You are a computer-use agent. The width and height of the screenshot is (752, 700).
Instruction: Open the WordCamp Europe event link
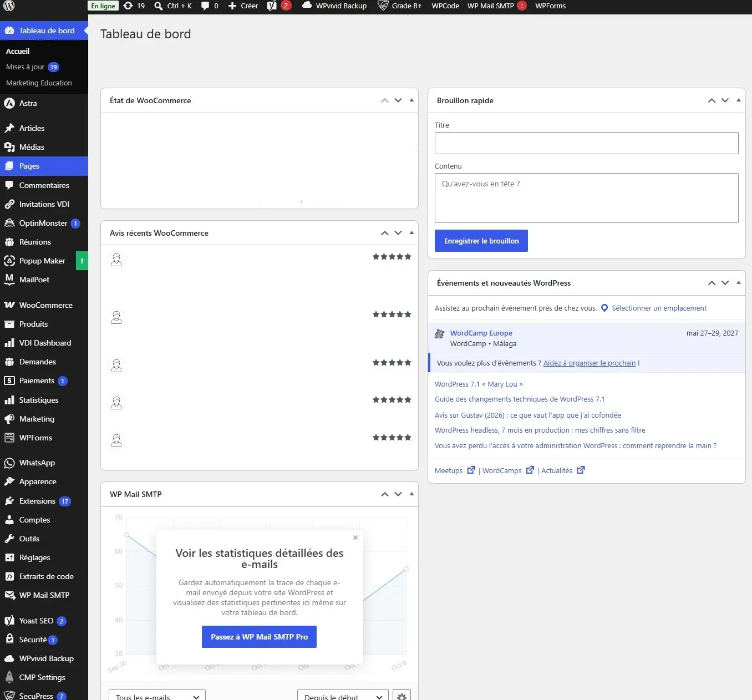coord(481,333)
